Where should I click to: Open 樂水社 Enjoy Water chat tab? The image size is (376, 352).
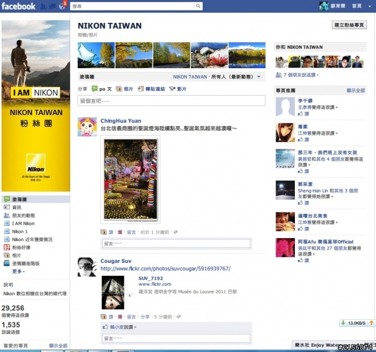tap(322, 345)
